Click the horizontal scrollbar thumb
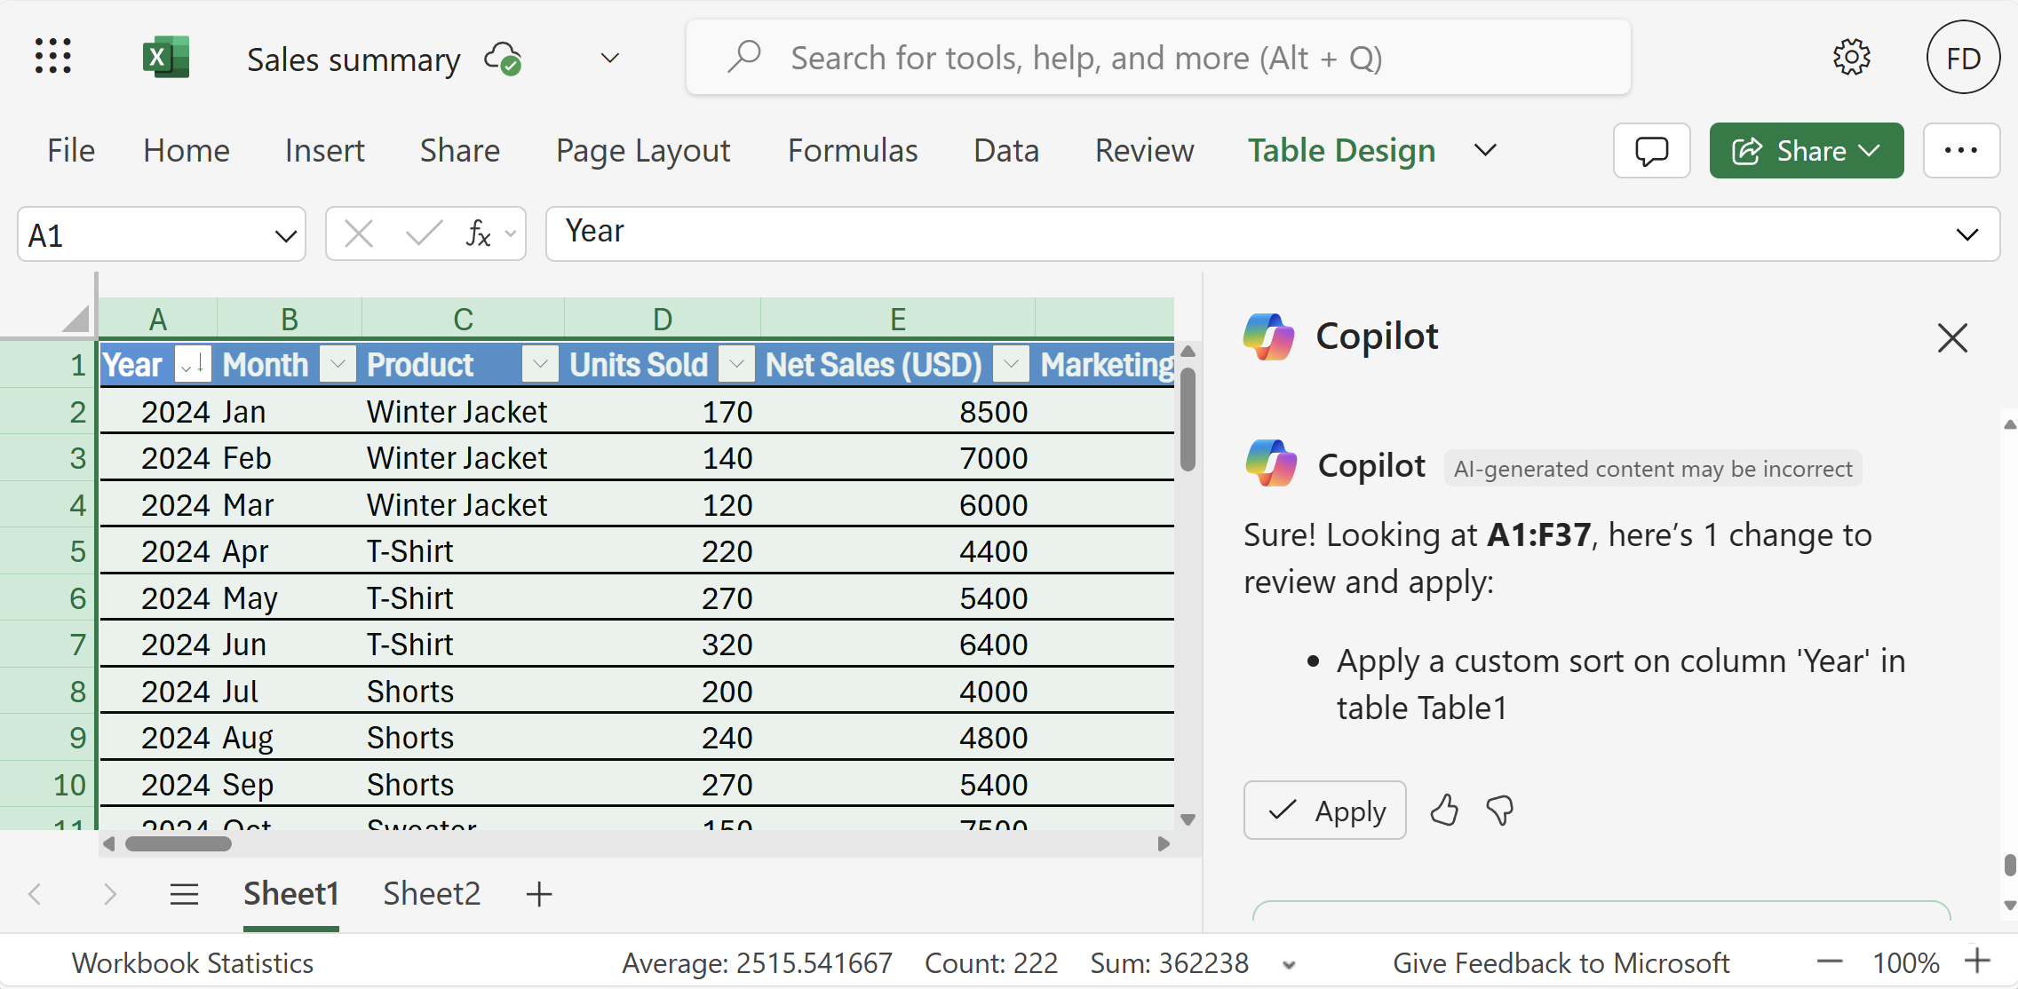 click(179, 843)
